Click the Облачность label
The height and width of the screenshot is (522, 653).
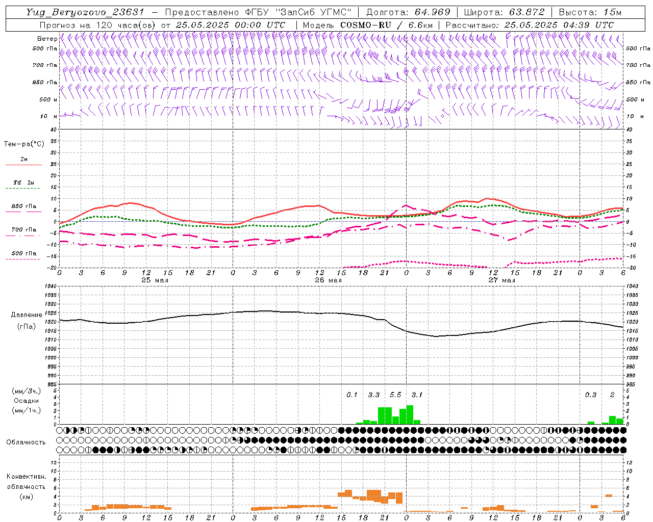(x=26, y=442)
